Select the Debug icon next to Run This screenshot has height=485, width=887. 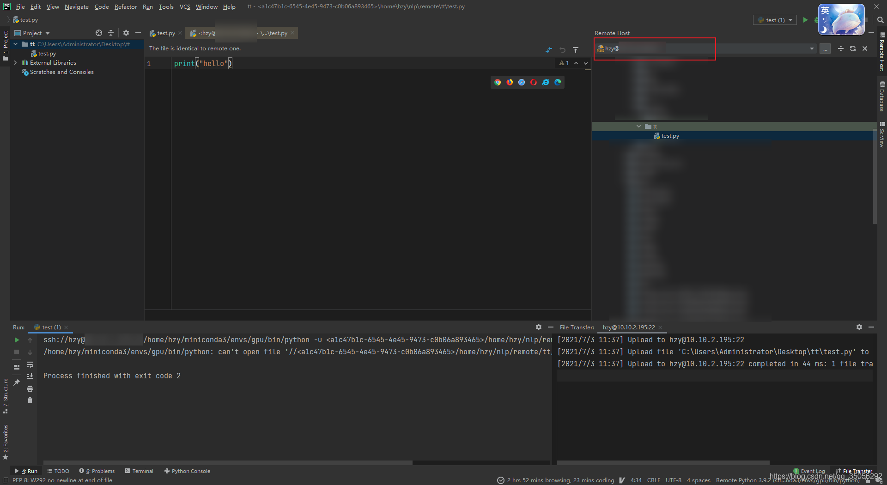(816, 20)
